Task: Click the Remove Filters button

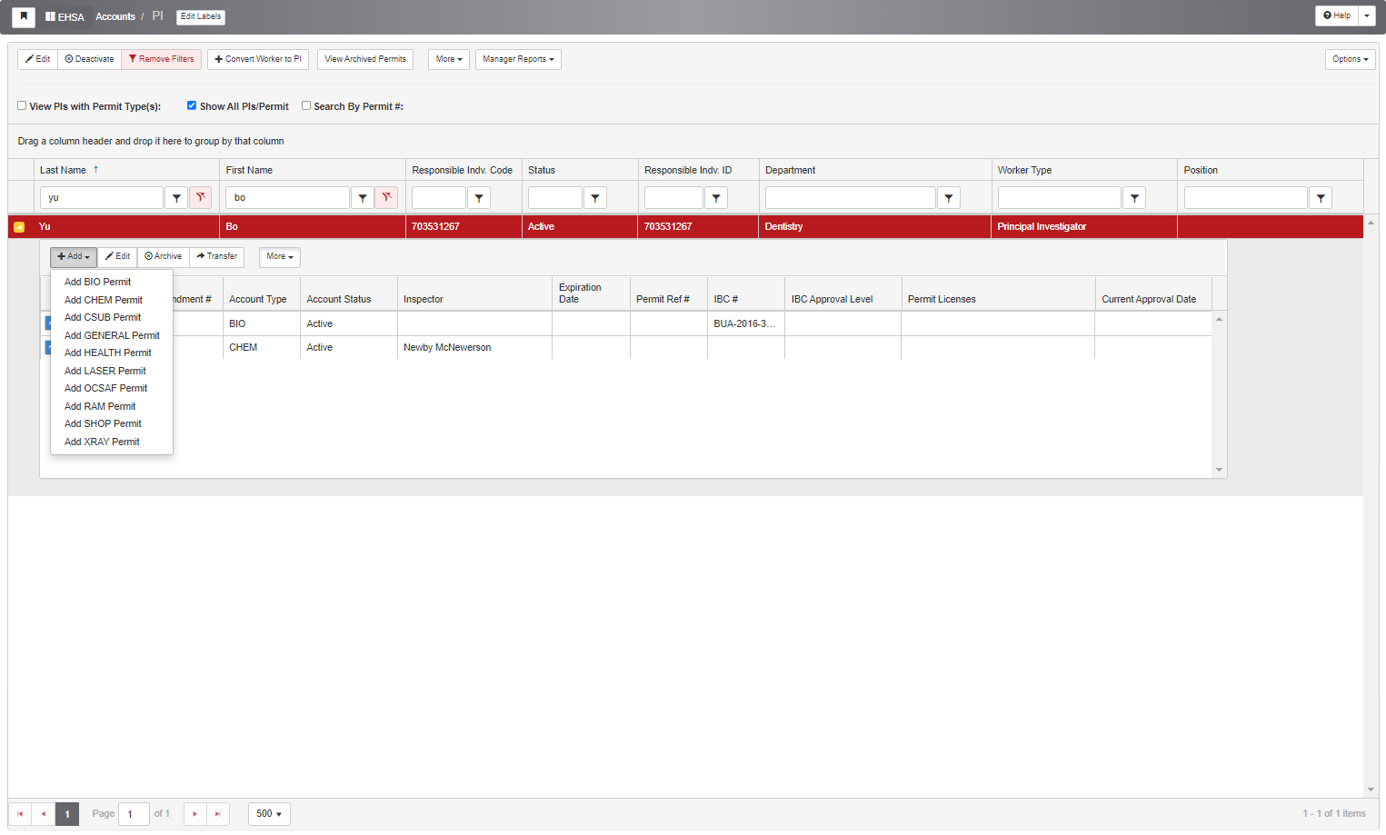Action: 162,59
